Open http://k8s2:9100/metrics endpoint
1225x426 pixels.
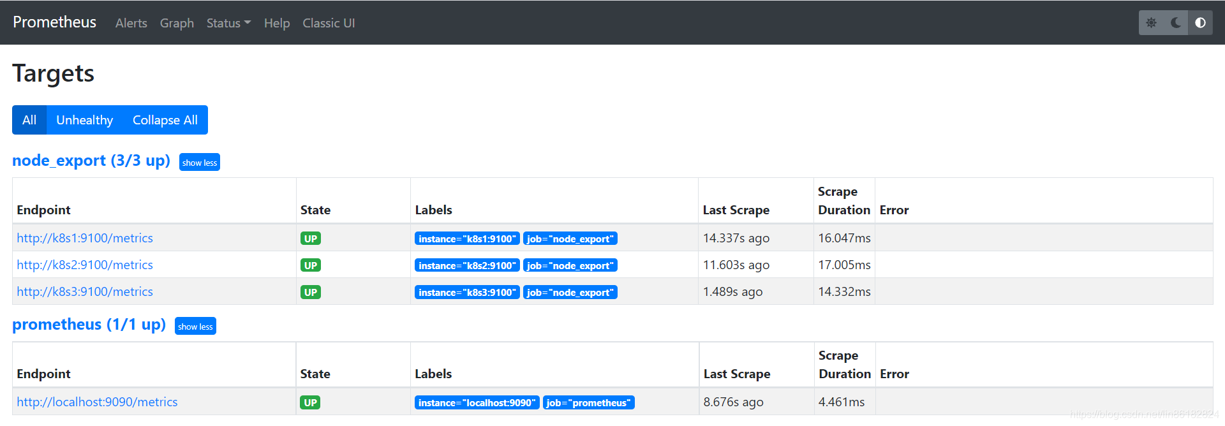tap(85, 265)
